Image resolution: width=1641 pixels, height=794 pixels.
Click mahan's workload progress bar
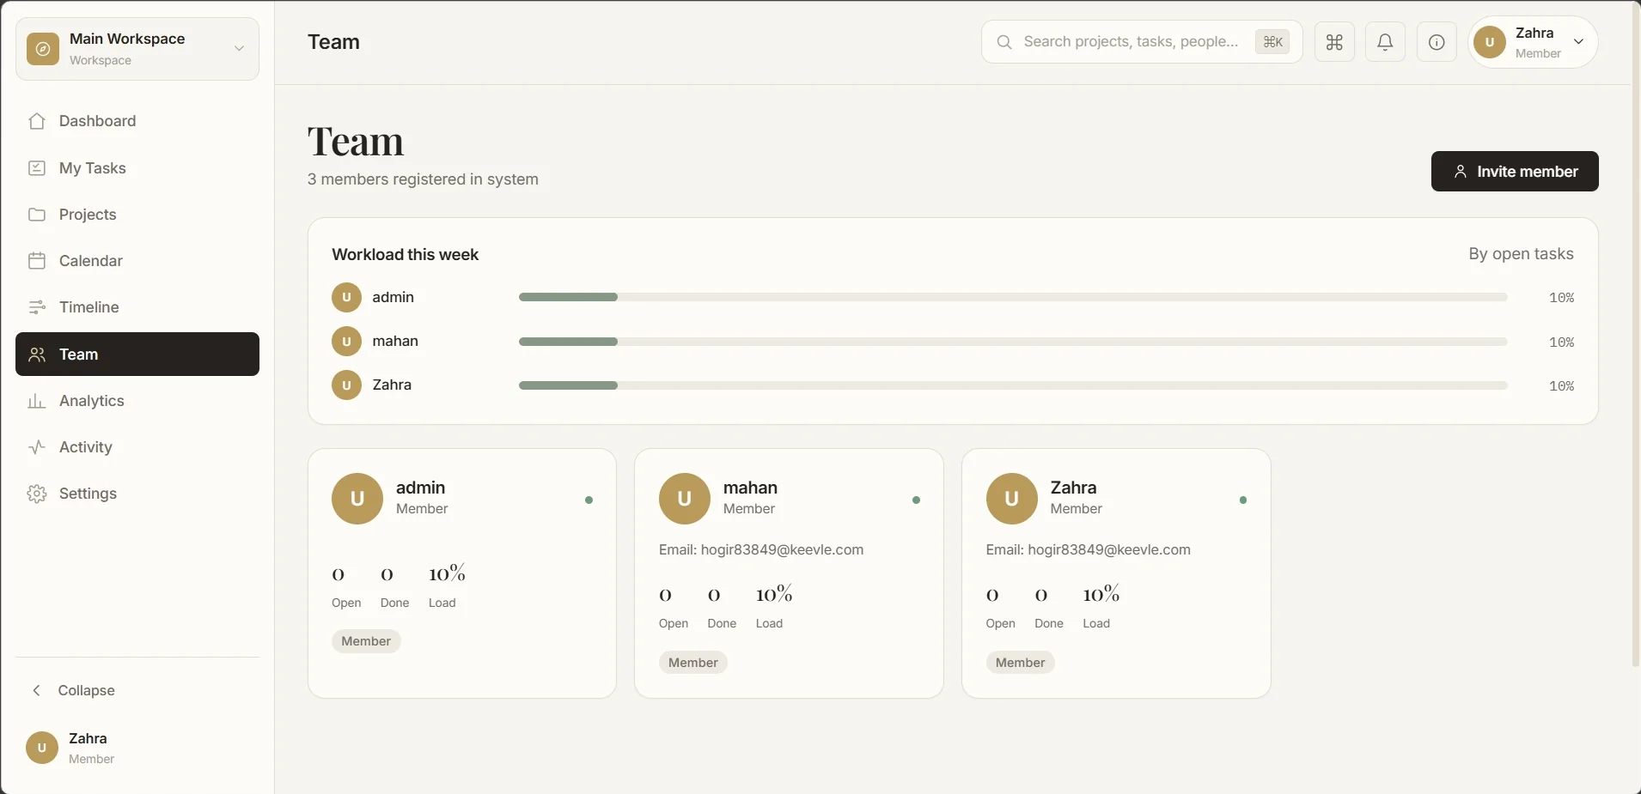(1013, 342)
